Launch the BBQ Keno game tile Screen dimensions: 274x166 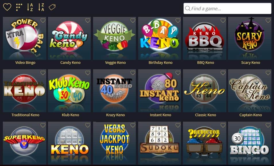pyautogui.click(x=204, y=38)
